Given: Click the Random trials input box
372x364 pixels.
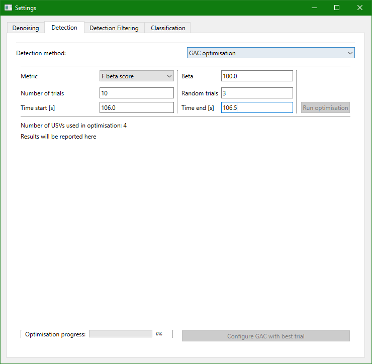Looking at the screenshot, I should 257,93.
